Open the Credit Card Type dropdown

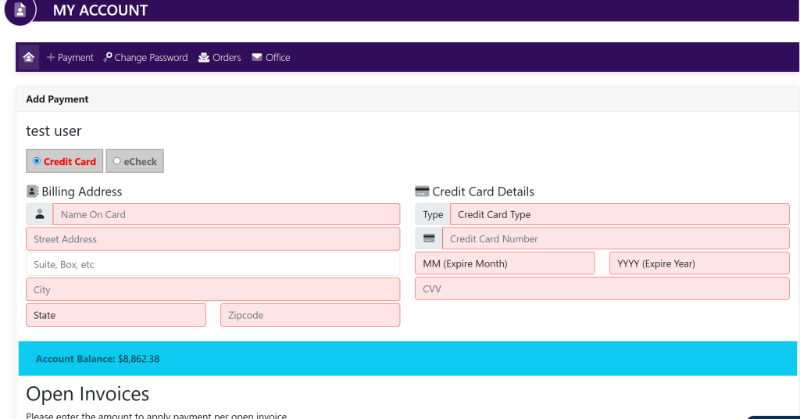pyautogui.click(x=619, y=214)
